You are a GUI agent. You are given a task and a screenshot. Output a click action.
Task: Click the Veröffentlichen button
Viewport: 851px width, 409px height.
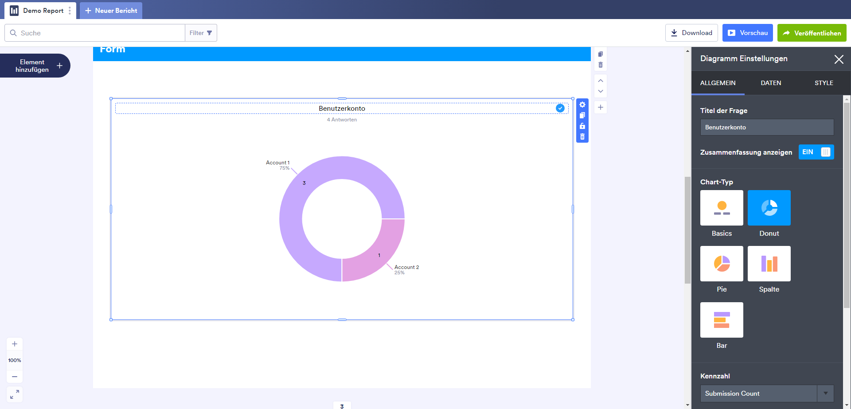pos(812,33)
